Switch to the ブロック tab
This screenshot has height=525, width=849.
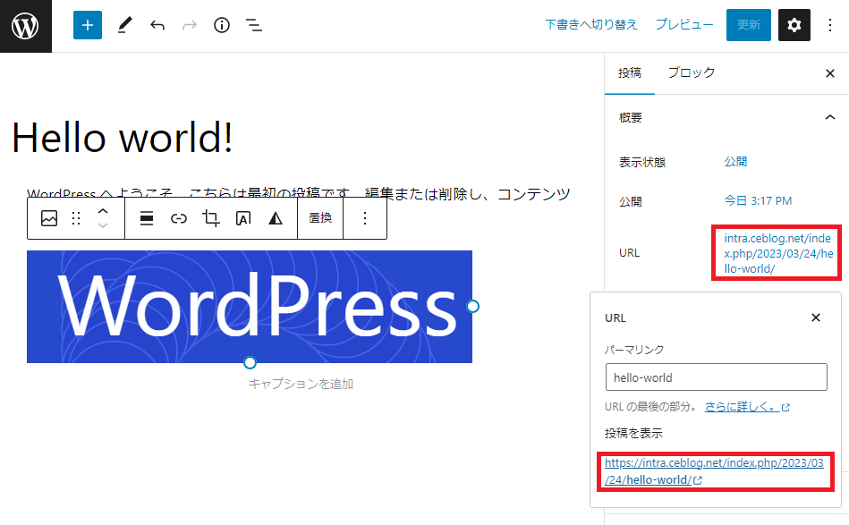pos(692,73)
